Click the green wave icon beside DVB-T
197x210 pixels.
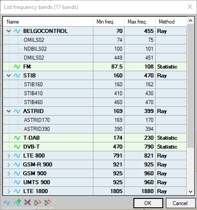(x=17, y=147)
